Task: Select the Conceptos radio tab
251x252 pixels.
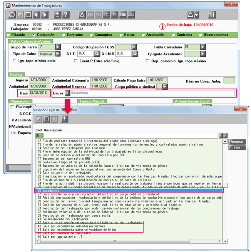Action: (91, 35)
